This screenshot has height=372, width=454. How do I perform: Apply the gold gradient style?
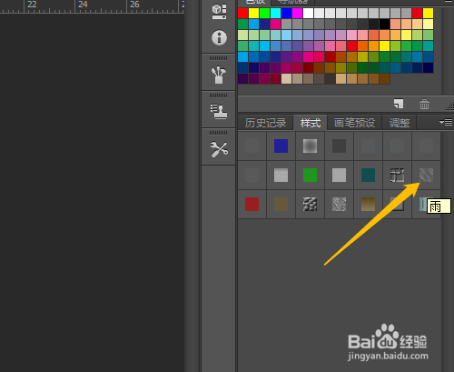click(368, 204)
